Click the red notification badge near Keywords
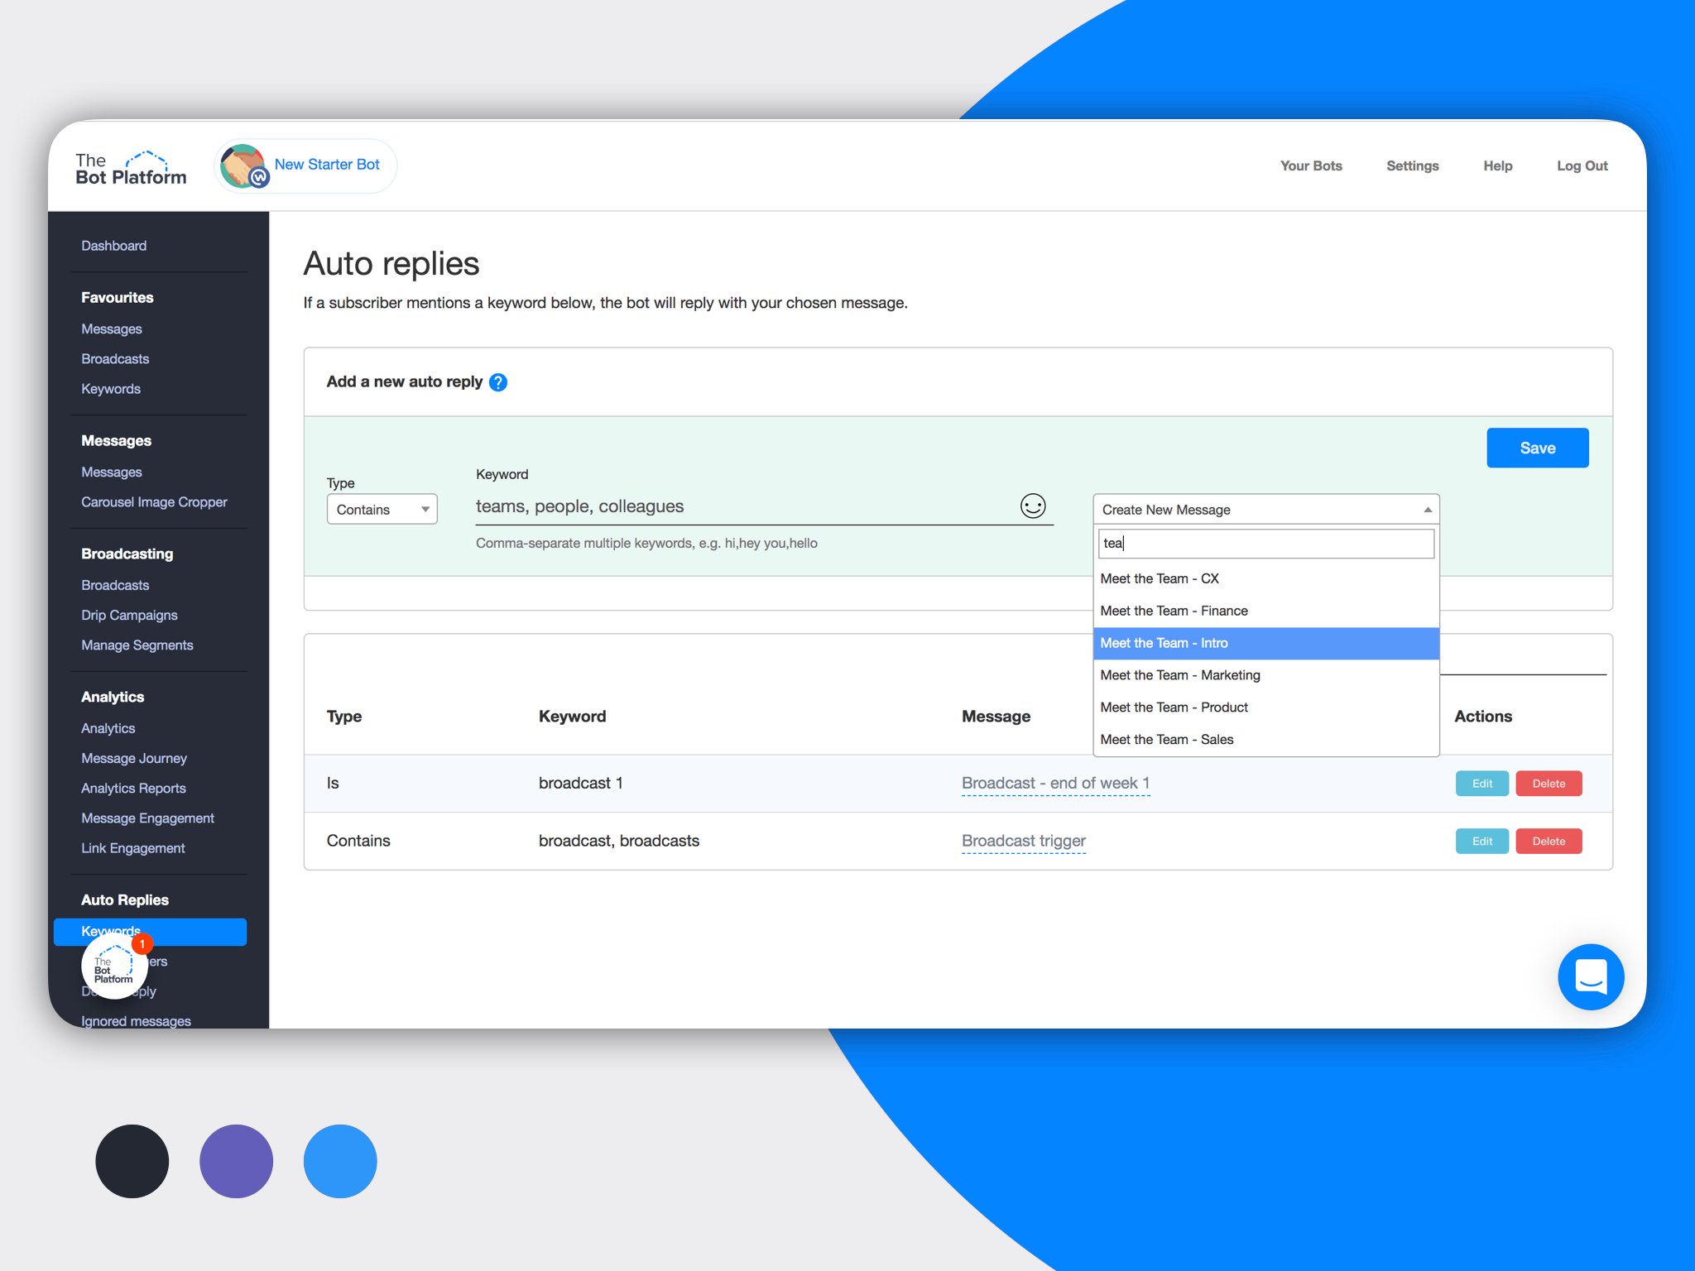 tap(142, 942)
